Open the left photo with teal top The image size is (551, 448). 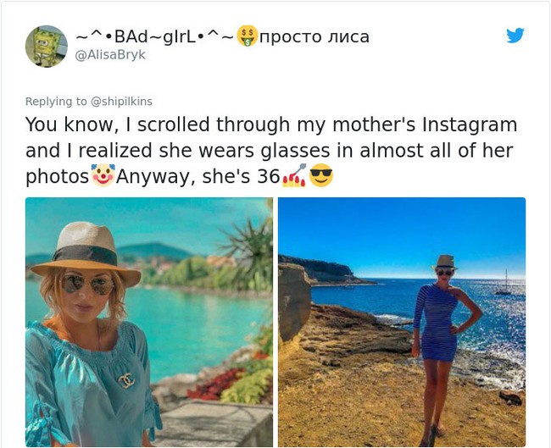(x=148, y=322)
